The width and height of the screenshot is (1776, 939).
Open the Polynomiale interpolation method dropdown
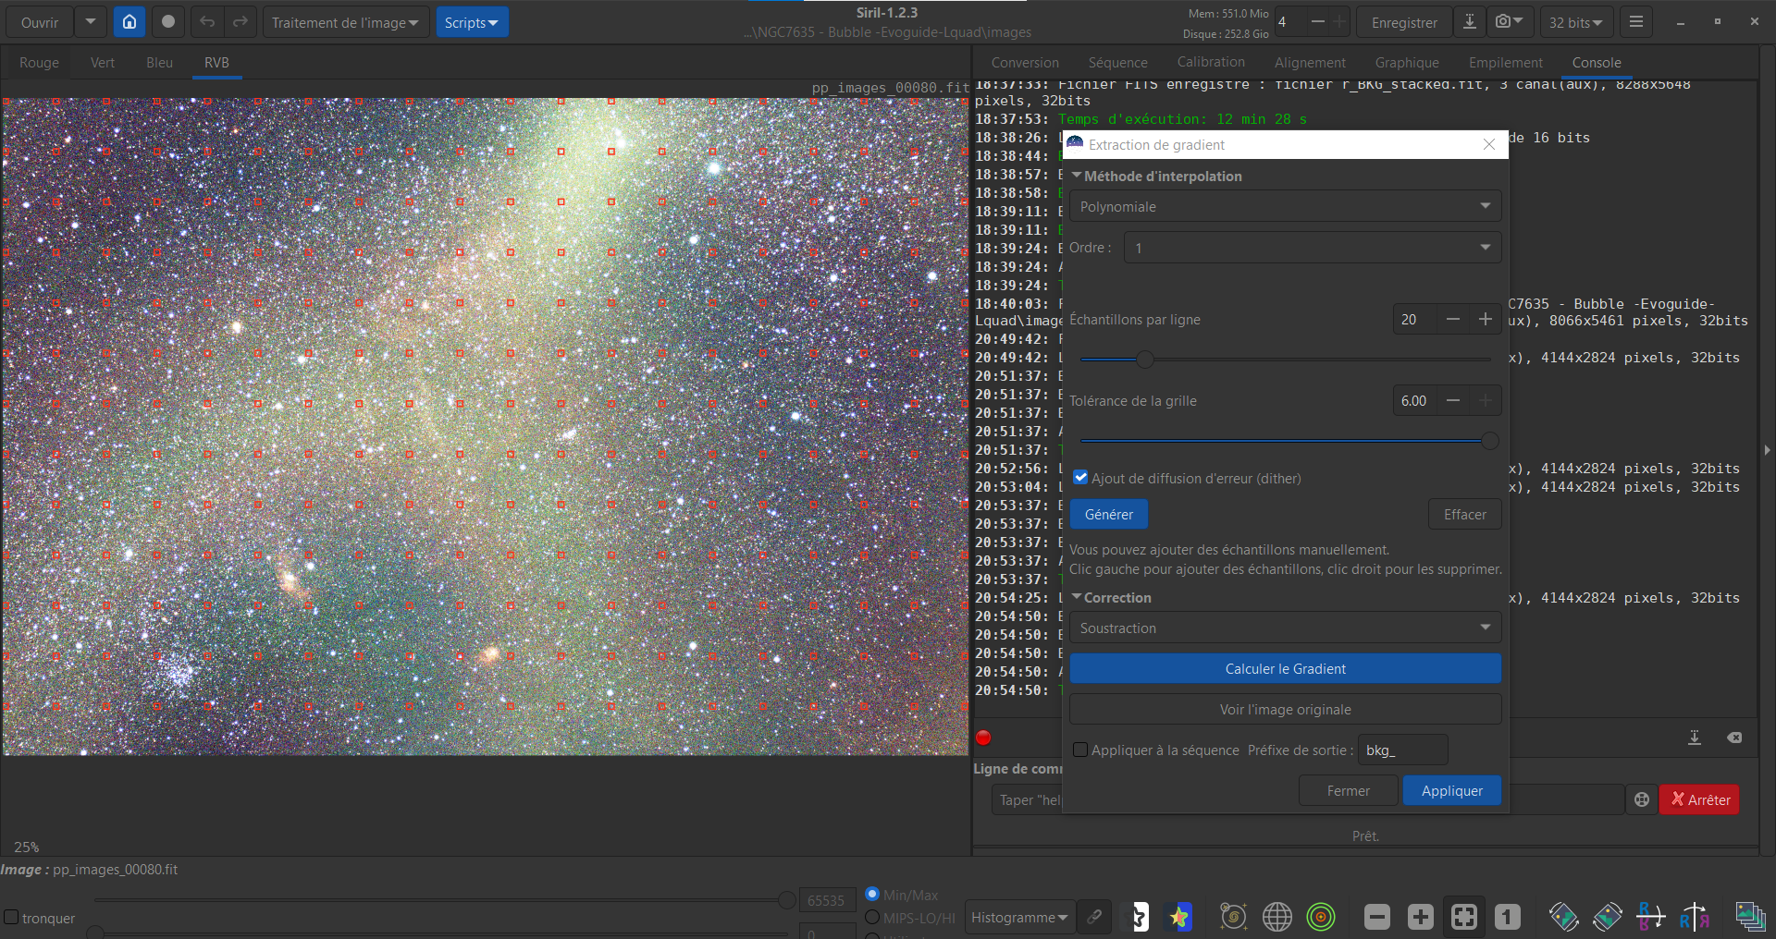tap(1284, 206)
